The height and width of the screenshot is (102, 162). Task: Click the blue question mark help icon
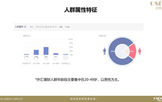tap(25, 27)
